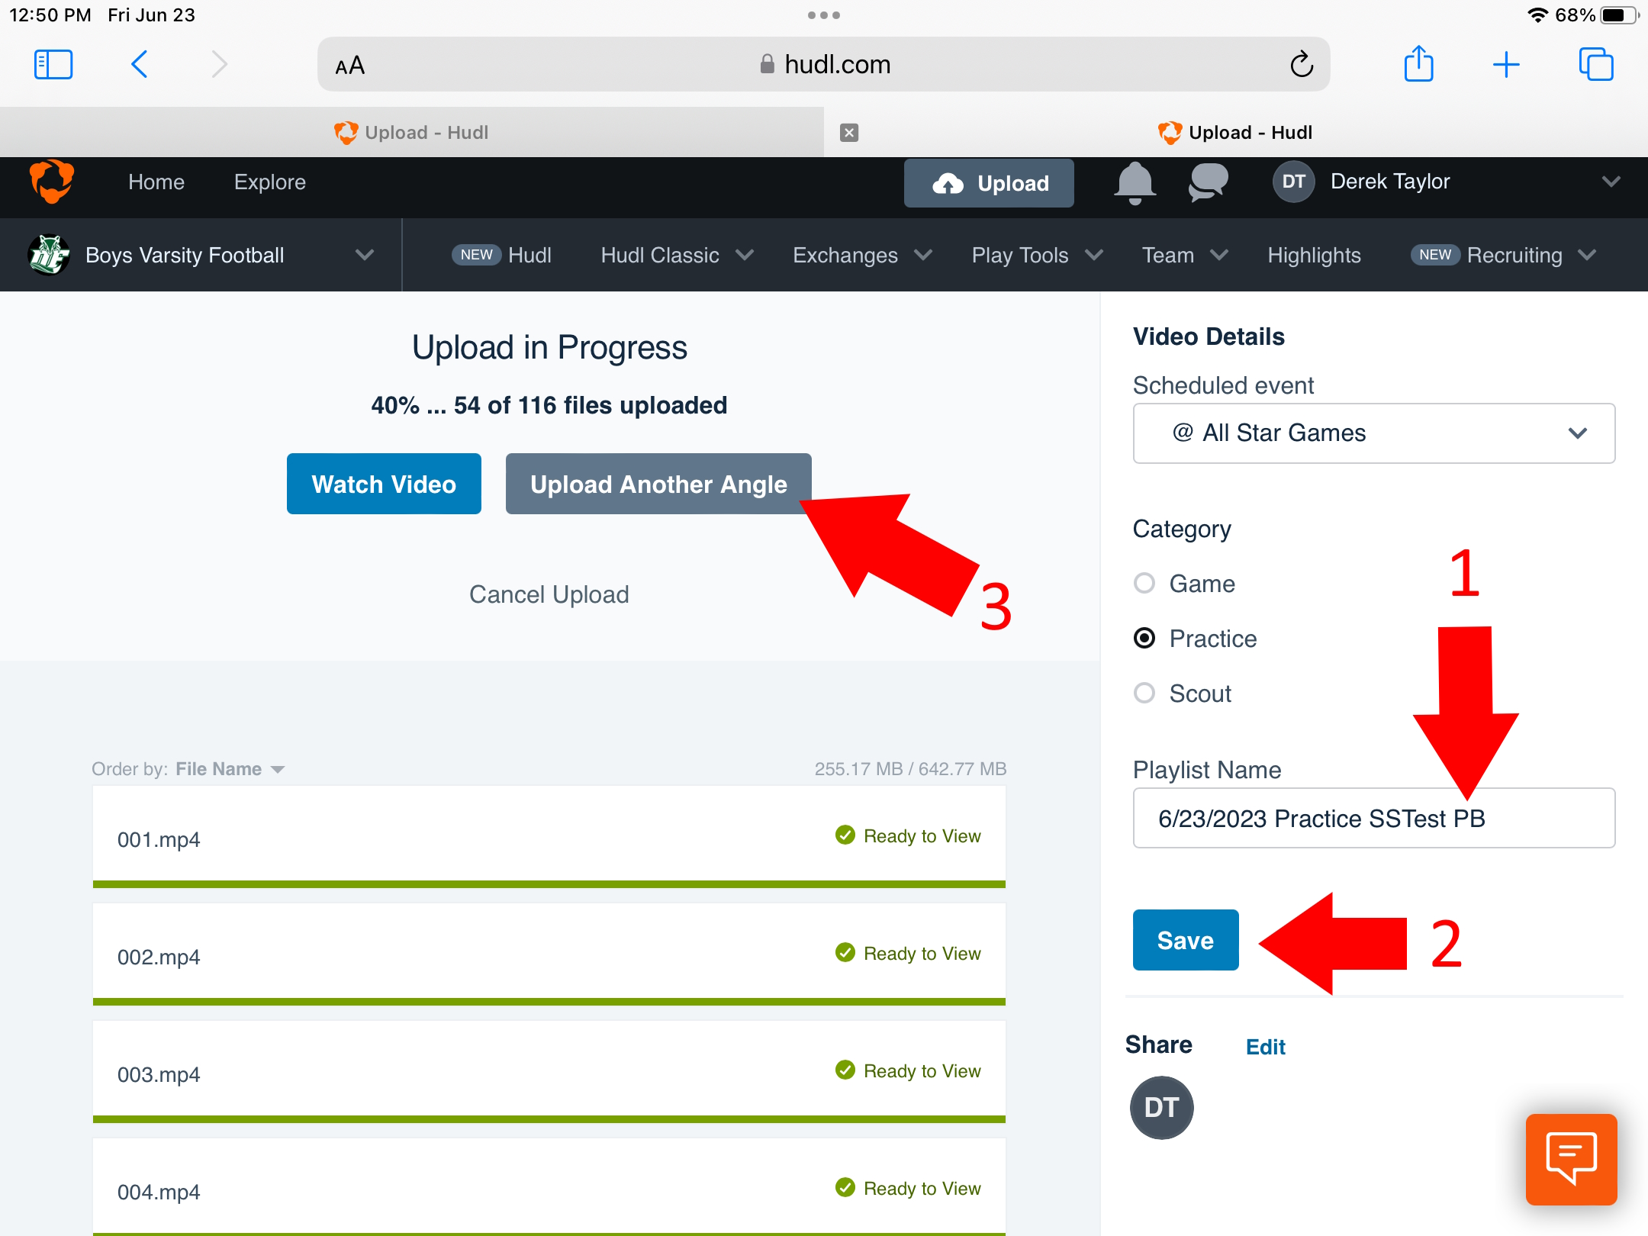Open the Safari share sheet

pyautogui.click(x=1419, y=63)
